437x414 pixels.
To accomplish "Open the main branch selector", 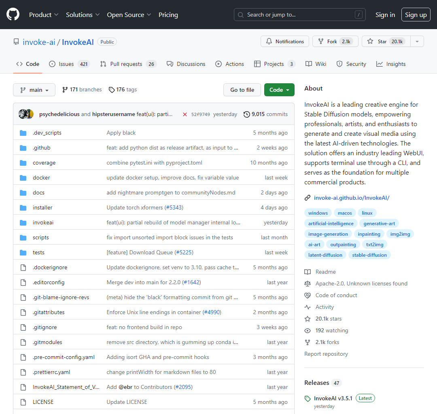I will [34, 90].
